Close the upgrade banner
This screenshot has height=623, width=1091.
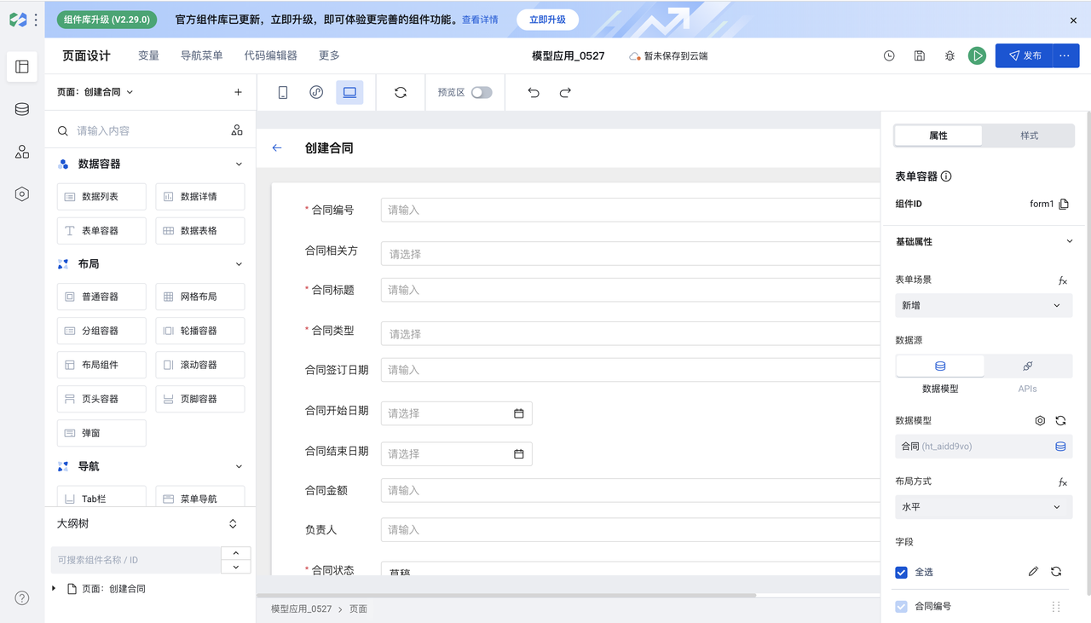click(x=1073, y=20)
